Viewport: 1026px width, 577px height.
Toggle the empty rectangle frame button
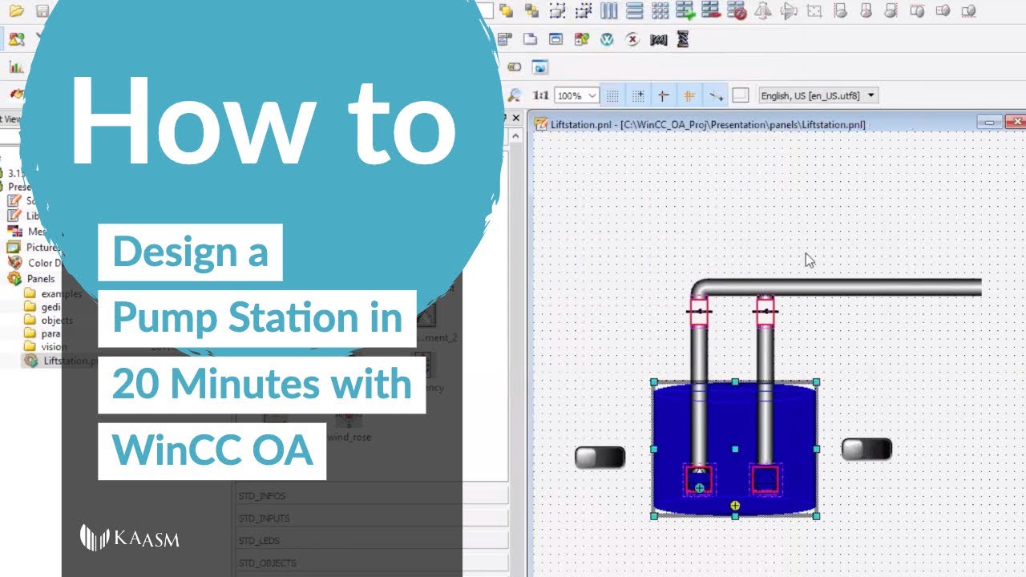point(741,95)
